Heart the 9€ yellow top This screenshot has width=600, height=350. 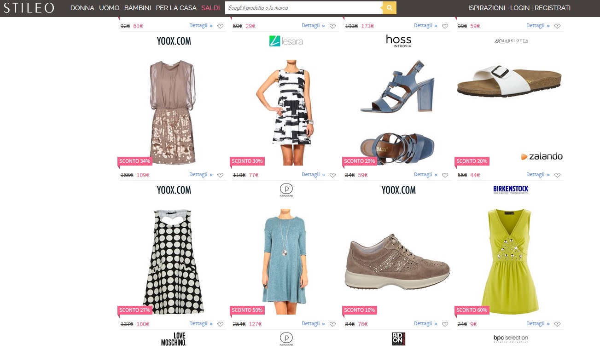pyautogui.click(x=557, y=324)
